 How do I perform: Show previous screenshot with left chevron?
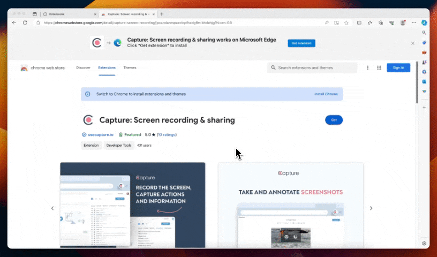tap(52, 208)
